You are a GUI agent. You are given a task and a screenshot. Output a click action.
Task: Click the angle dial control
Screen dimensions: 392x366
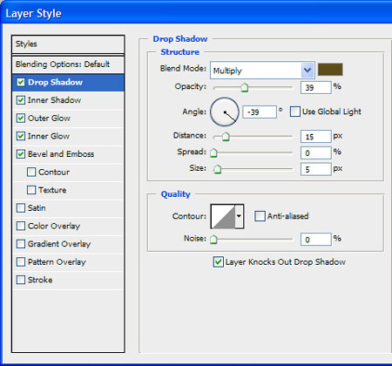coord(225,112)
